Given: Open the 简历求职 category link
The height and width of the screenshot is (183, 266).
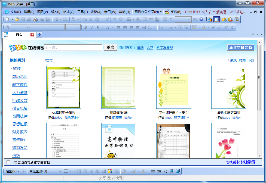Looking at the screenshot, I should point(20,77).
